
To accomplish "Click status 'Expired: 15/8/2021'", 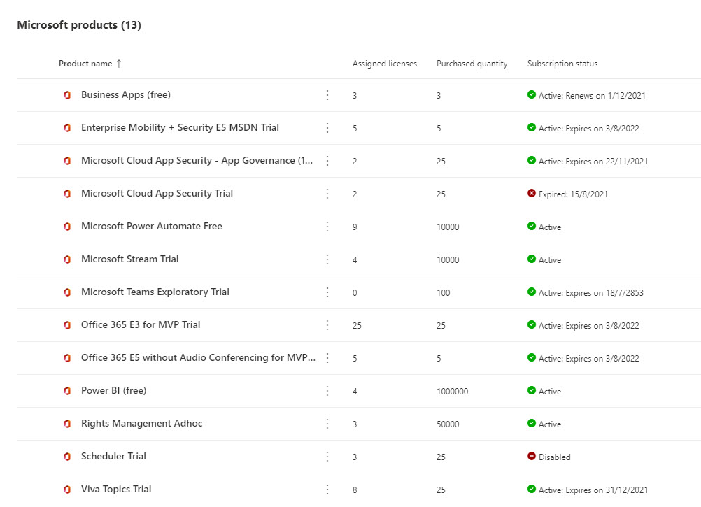I will click(x=573, y=194).
